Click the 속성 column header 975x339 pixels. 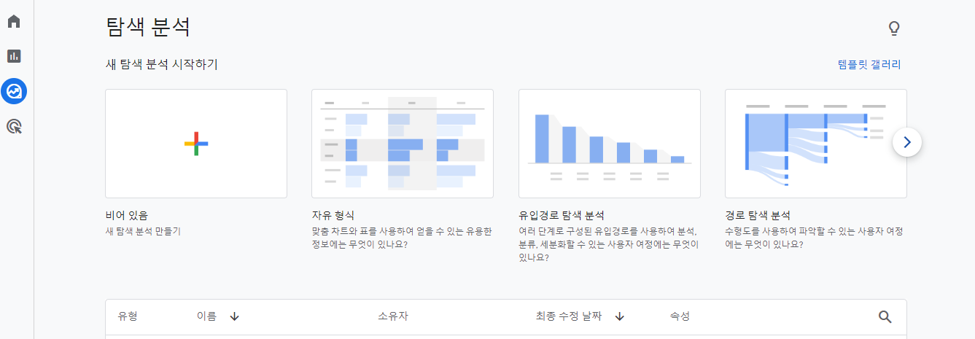(x=680, y=316)
